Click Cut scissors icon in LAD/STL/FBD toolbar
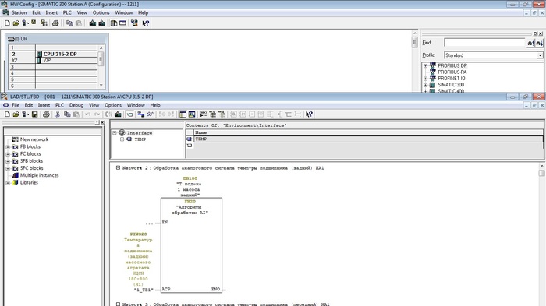This screenshot has height=306, width=546. [x=58, y=114]
